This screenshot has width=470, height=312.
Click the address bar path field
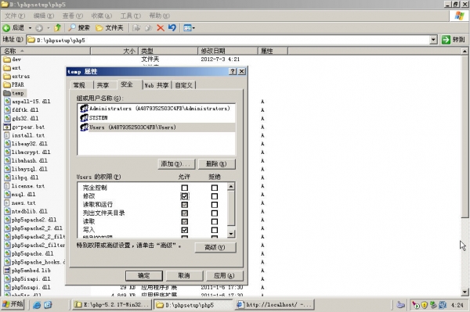click(x=229, y=40)
